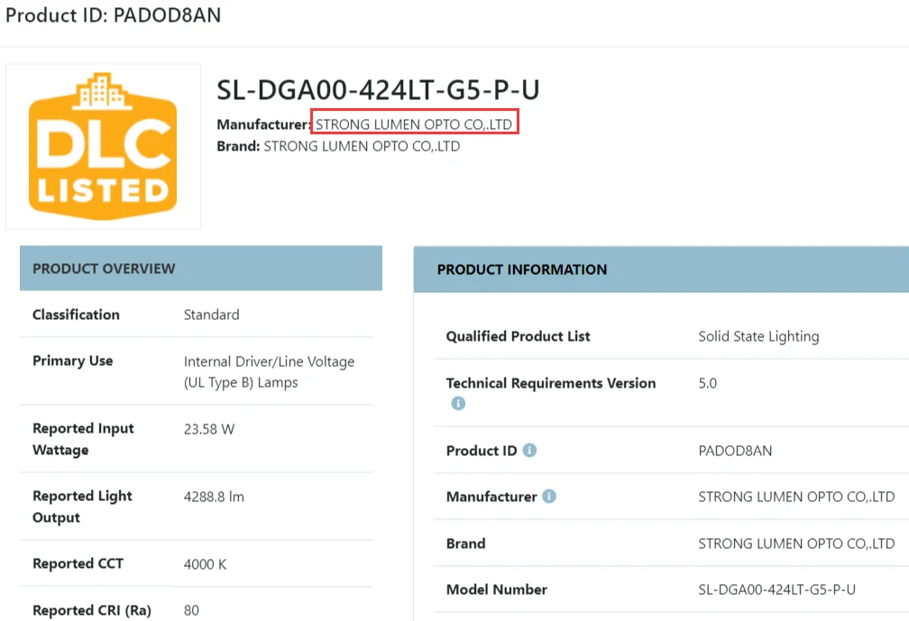Click the Brand name under the product title
This screenshot has width=909, height=621.
coord(362,146)
